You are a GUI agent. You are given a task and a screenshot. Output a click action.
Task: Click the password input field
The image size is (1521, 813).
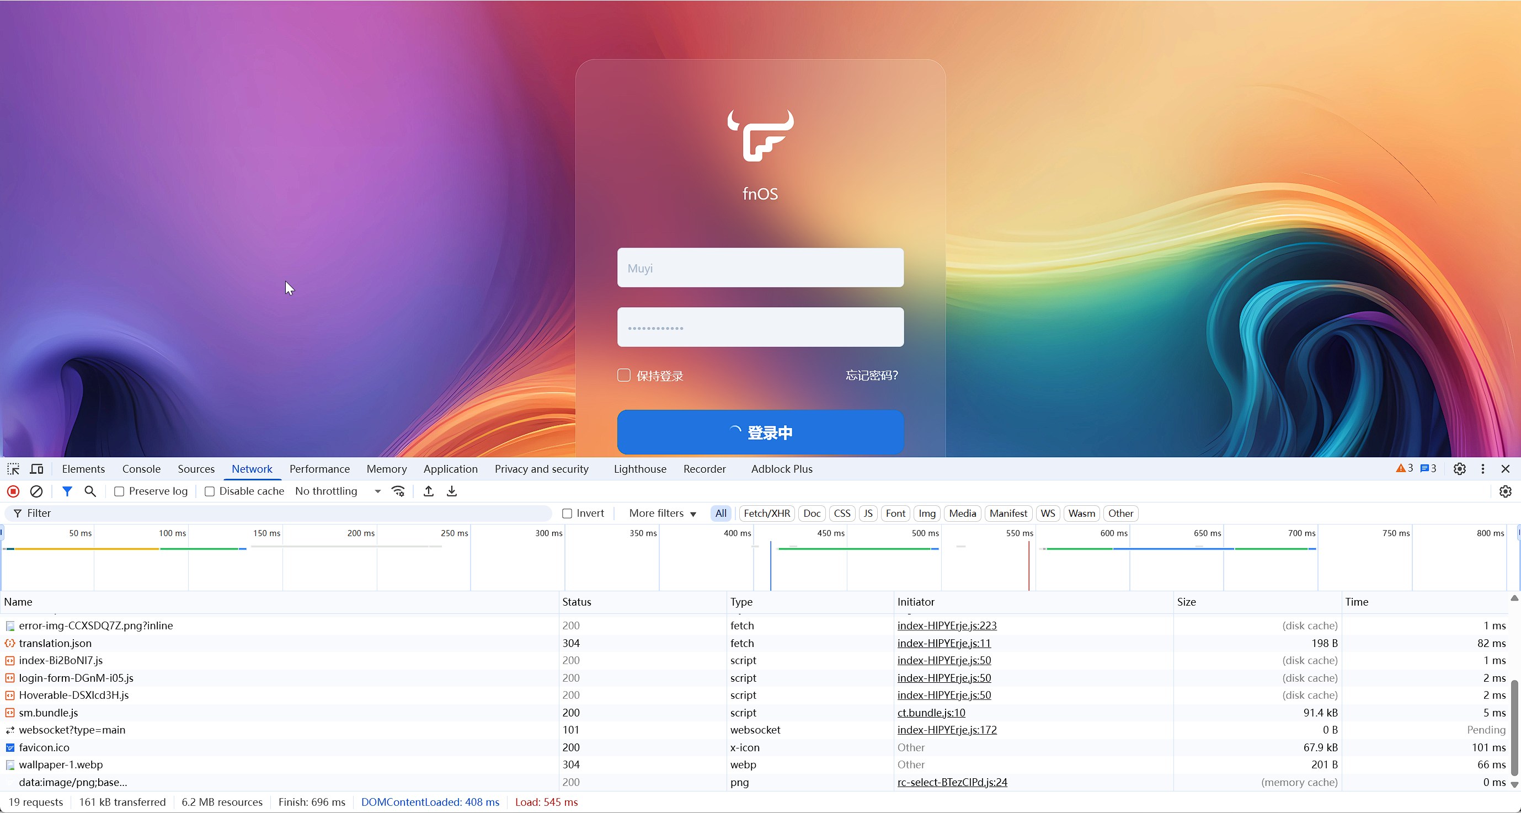pyautogui.click(x=760, y=328)
